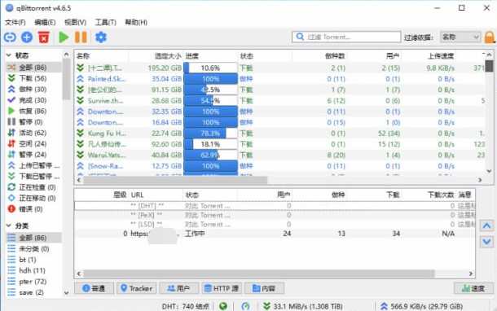Switch to the HTTP 源 tab
The width and height of the screenshot is (497, 311).
(222, 288)
